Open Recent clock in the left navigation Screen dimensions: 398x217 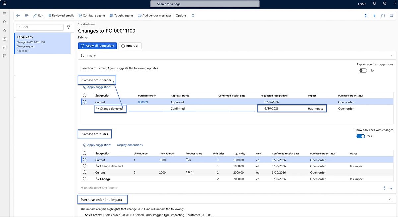[4, 39]
